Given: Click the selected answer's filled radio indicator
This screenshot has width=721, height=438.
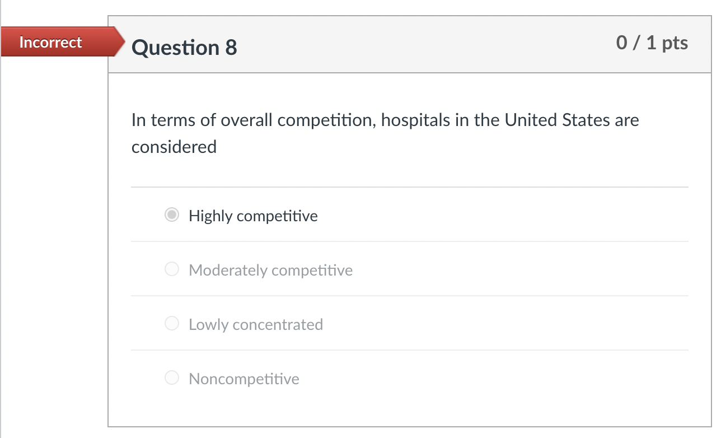Looking at the screenshot, I should click(x=172, y=215).
